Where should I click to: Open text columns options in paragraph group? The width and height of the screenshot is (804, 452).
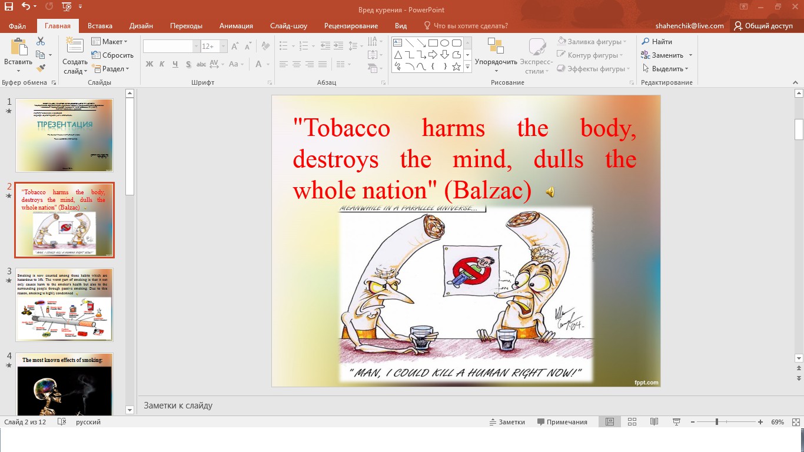pyautogui.click(x=341, y=64)
